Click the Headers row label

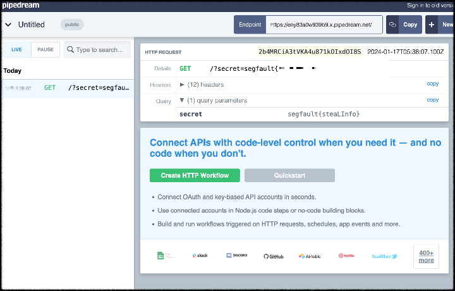pos(161,85)
